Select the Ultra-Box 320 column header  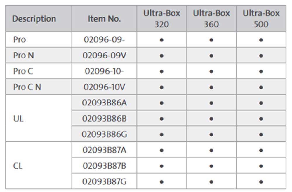[x=161, y=18]
